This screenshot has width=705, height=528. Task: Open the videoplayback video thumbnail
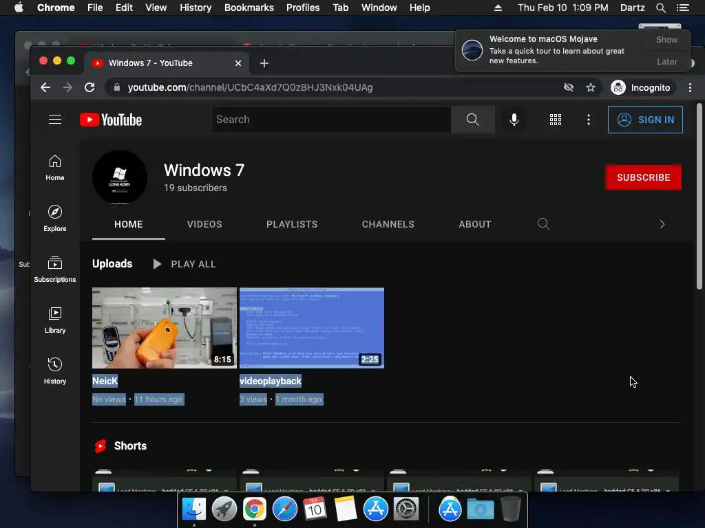point(312,328)
